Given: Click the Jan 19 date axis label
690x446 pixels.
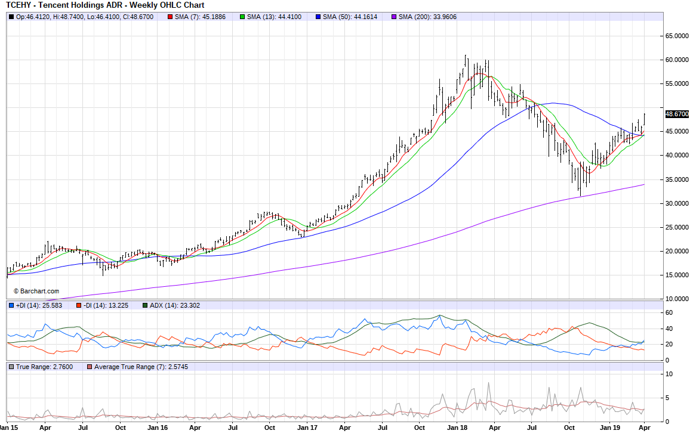Looking at the screenshot, I should (x=610, y=428).
